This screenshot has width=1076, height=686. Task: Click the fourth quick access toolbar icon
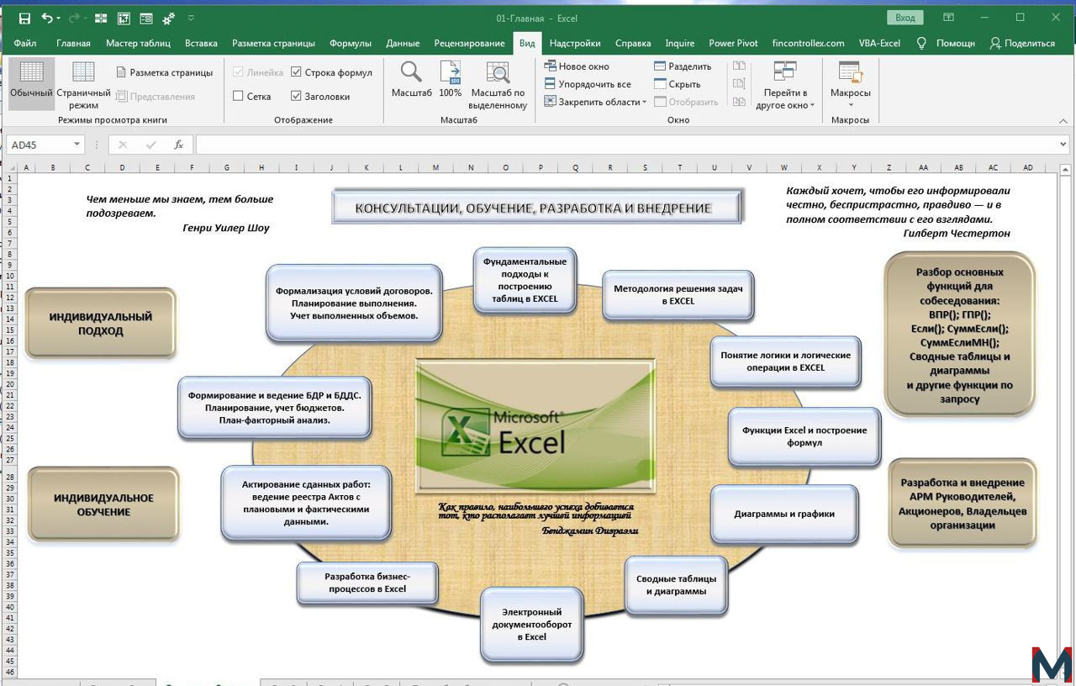click(101, 18)
